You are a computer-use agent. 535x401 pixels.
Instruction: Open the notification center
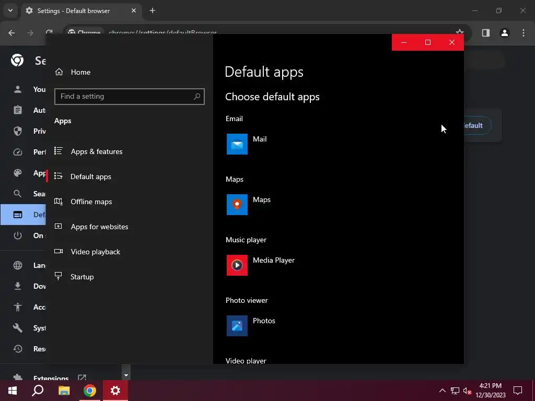[518, 391]
